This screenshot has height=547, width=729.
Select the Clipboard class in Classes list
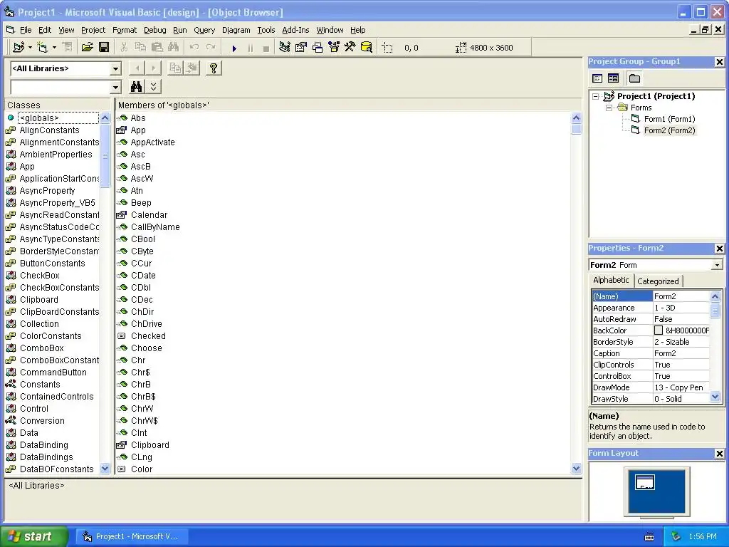(39, 300)
